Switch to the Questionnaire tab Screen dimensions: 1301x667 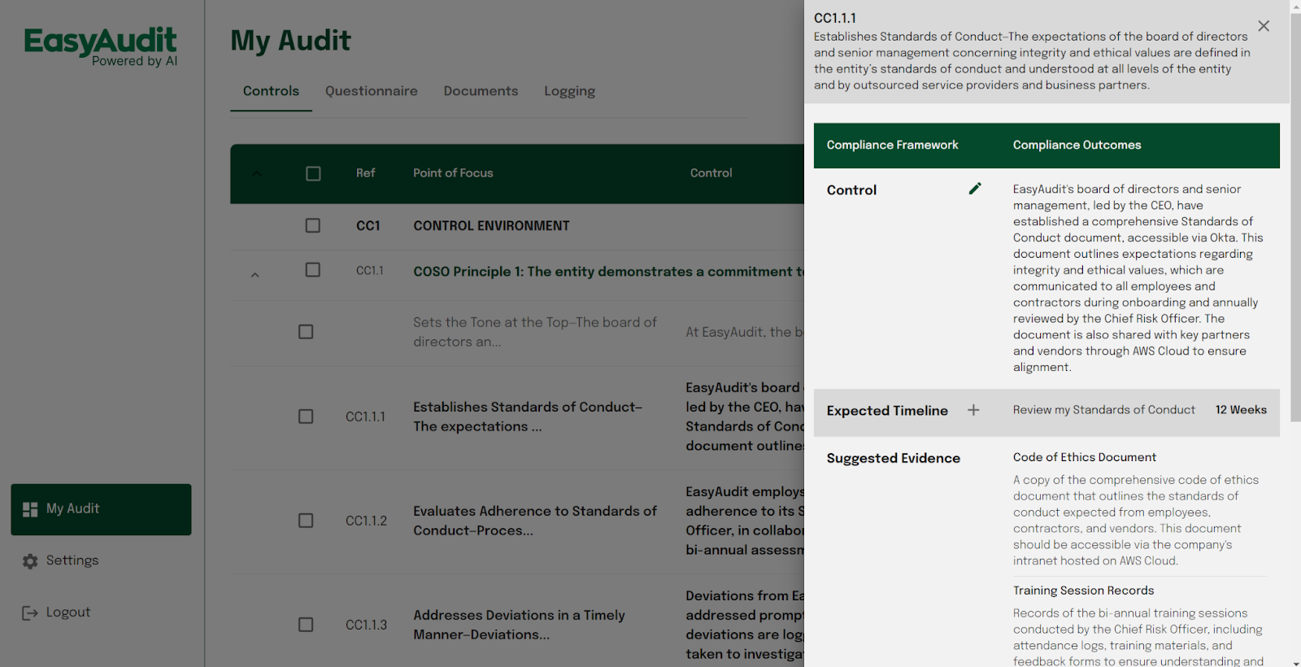pyautogui.click(x=371, y=91)
